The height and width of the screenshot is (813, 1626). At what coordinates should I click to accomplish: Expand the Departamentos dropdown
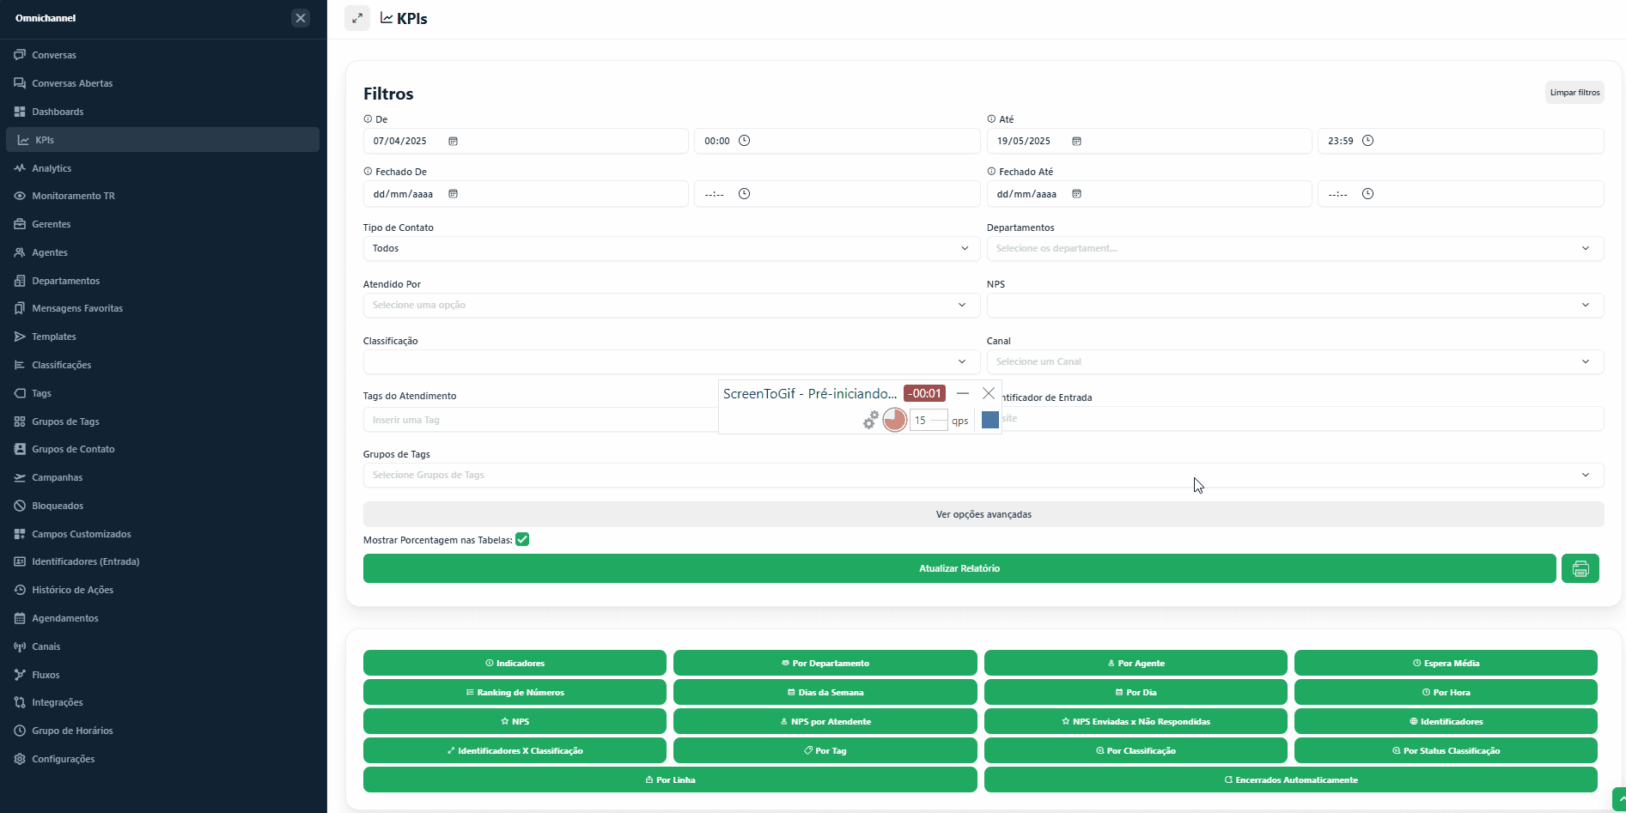[x=1295, y=248]
